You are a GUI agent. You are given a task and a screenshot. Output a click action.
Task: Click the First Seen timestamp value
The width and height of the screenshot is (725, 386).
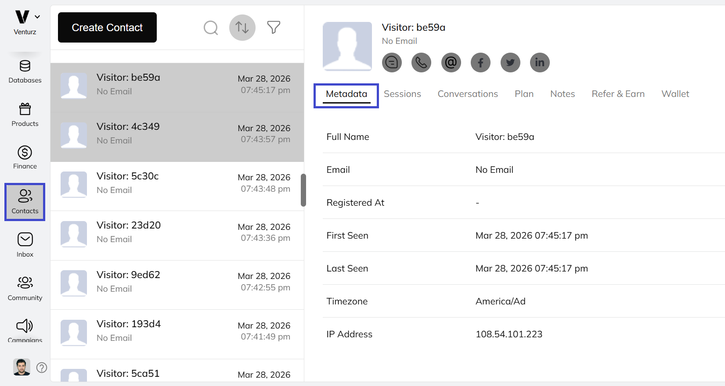[x=531, y=236]
